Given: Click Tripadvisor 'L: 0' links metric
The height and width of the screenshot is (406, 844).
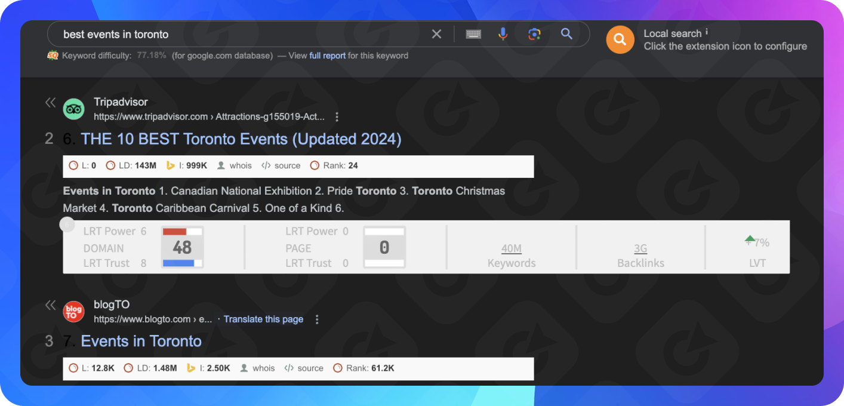Looking at the screenshot, I should click(82, 165).
